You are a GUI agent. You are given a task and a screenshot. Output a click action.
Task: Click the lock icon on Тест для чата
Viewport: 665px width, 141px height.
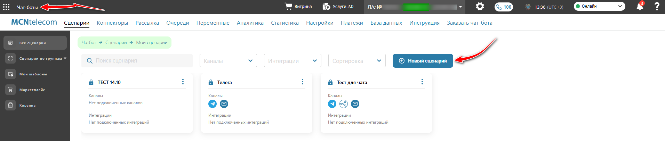[x=330, y=82]
